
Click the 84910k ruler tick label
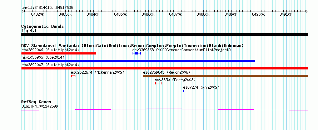tap(286, 14)
